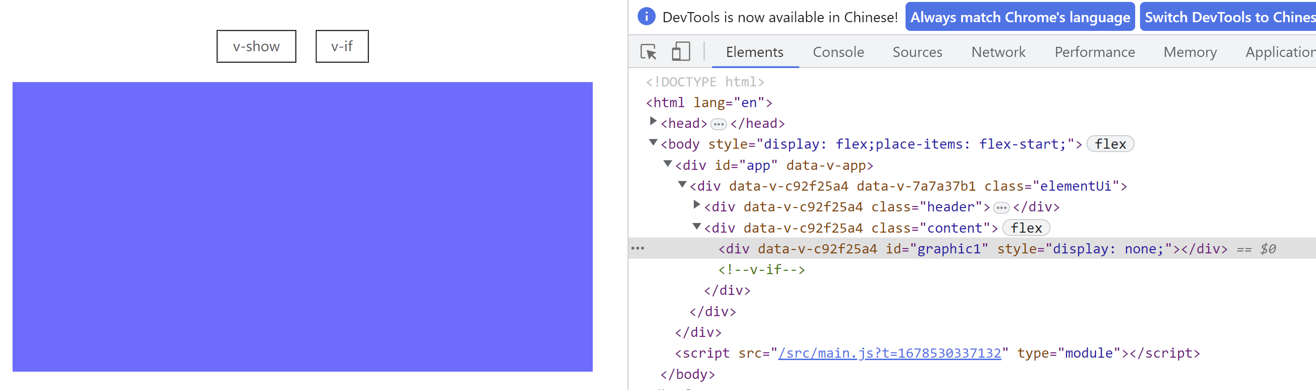Open the Sources tab
Viewport: 1316px width, 390px height.
click(x=917, y=52)
